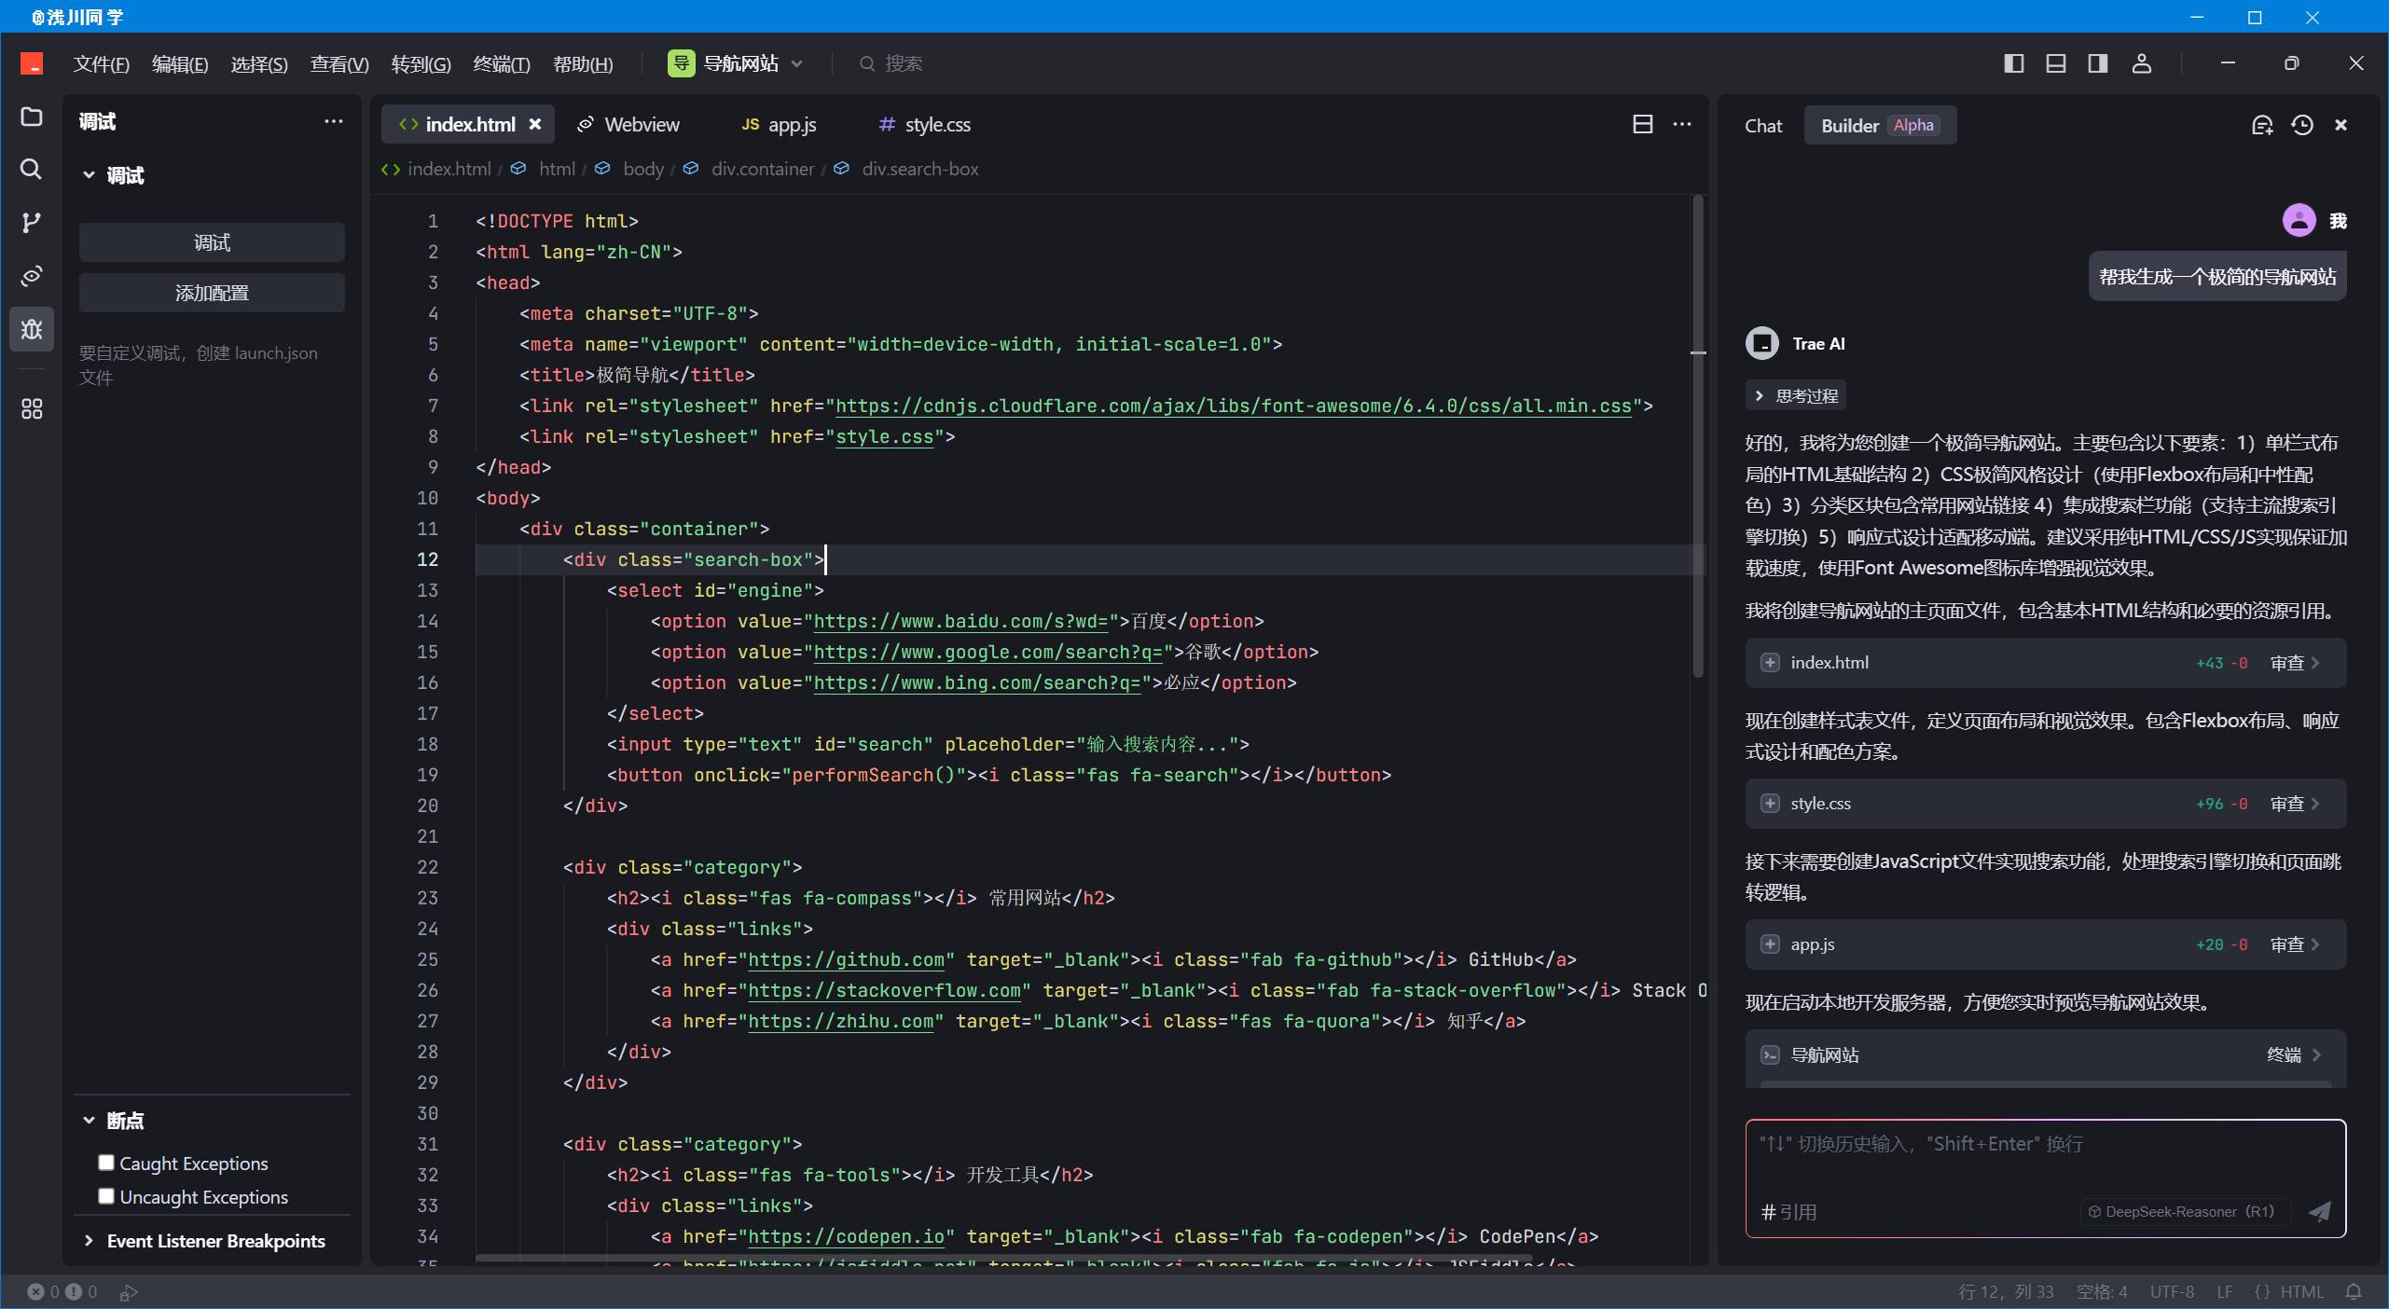Expand the 思考过程 thinking process
The image size is (2389, 1309).
click(1796, 395)
